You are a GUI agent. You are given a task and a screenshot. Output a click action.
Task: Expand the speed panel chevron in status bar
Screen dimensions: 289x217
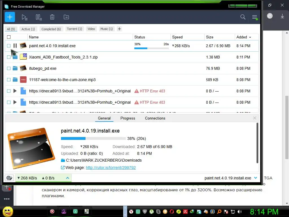(68, 178)
